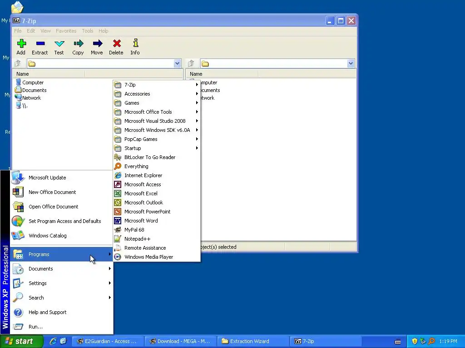Click the Copy toolbar icon
The image size is (465, 348).
point(78,47)
